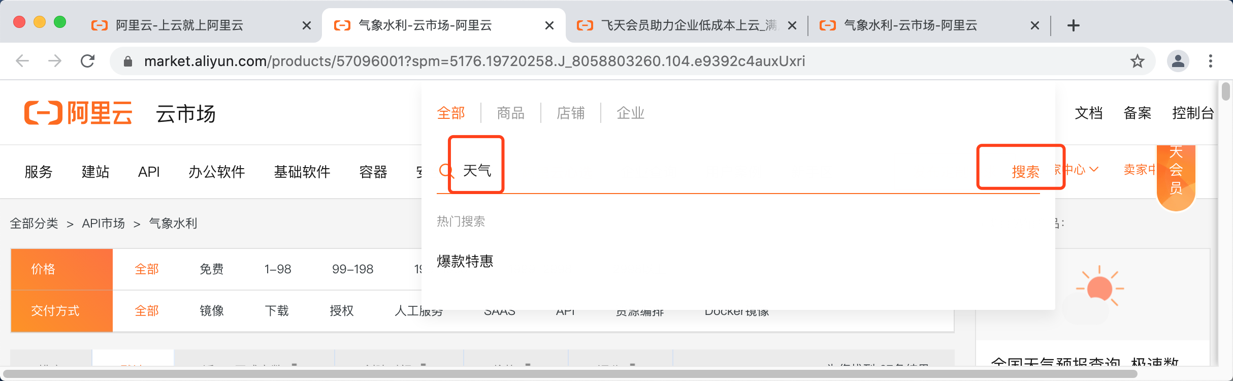Select 全部 in the 交付方式 filter row
Screen dimensions: 1233x381
(x=147, y=311)
